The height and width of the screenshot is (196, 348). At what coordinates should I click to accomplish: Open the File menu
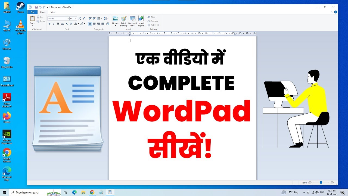pos(32,12)
